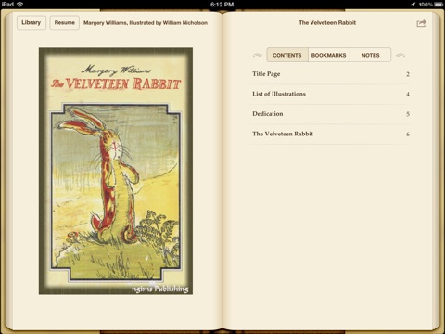Screen dimensions: 445x334
Task: Jump to the Dedication chapter
Action: [331, 114]
